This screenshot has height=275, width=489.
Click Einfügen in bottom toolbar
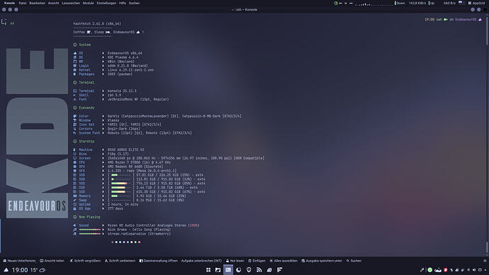coord(257,261)
